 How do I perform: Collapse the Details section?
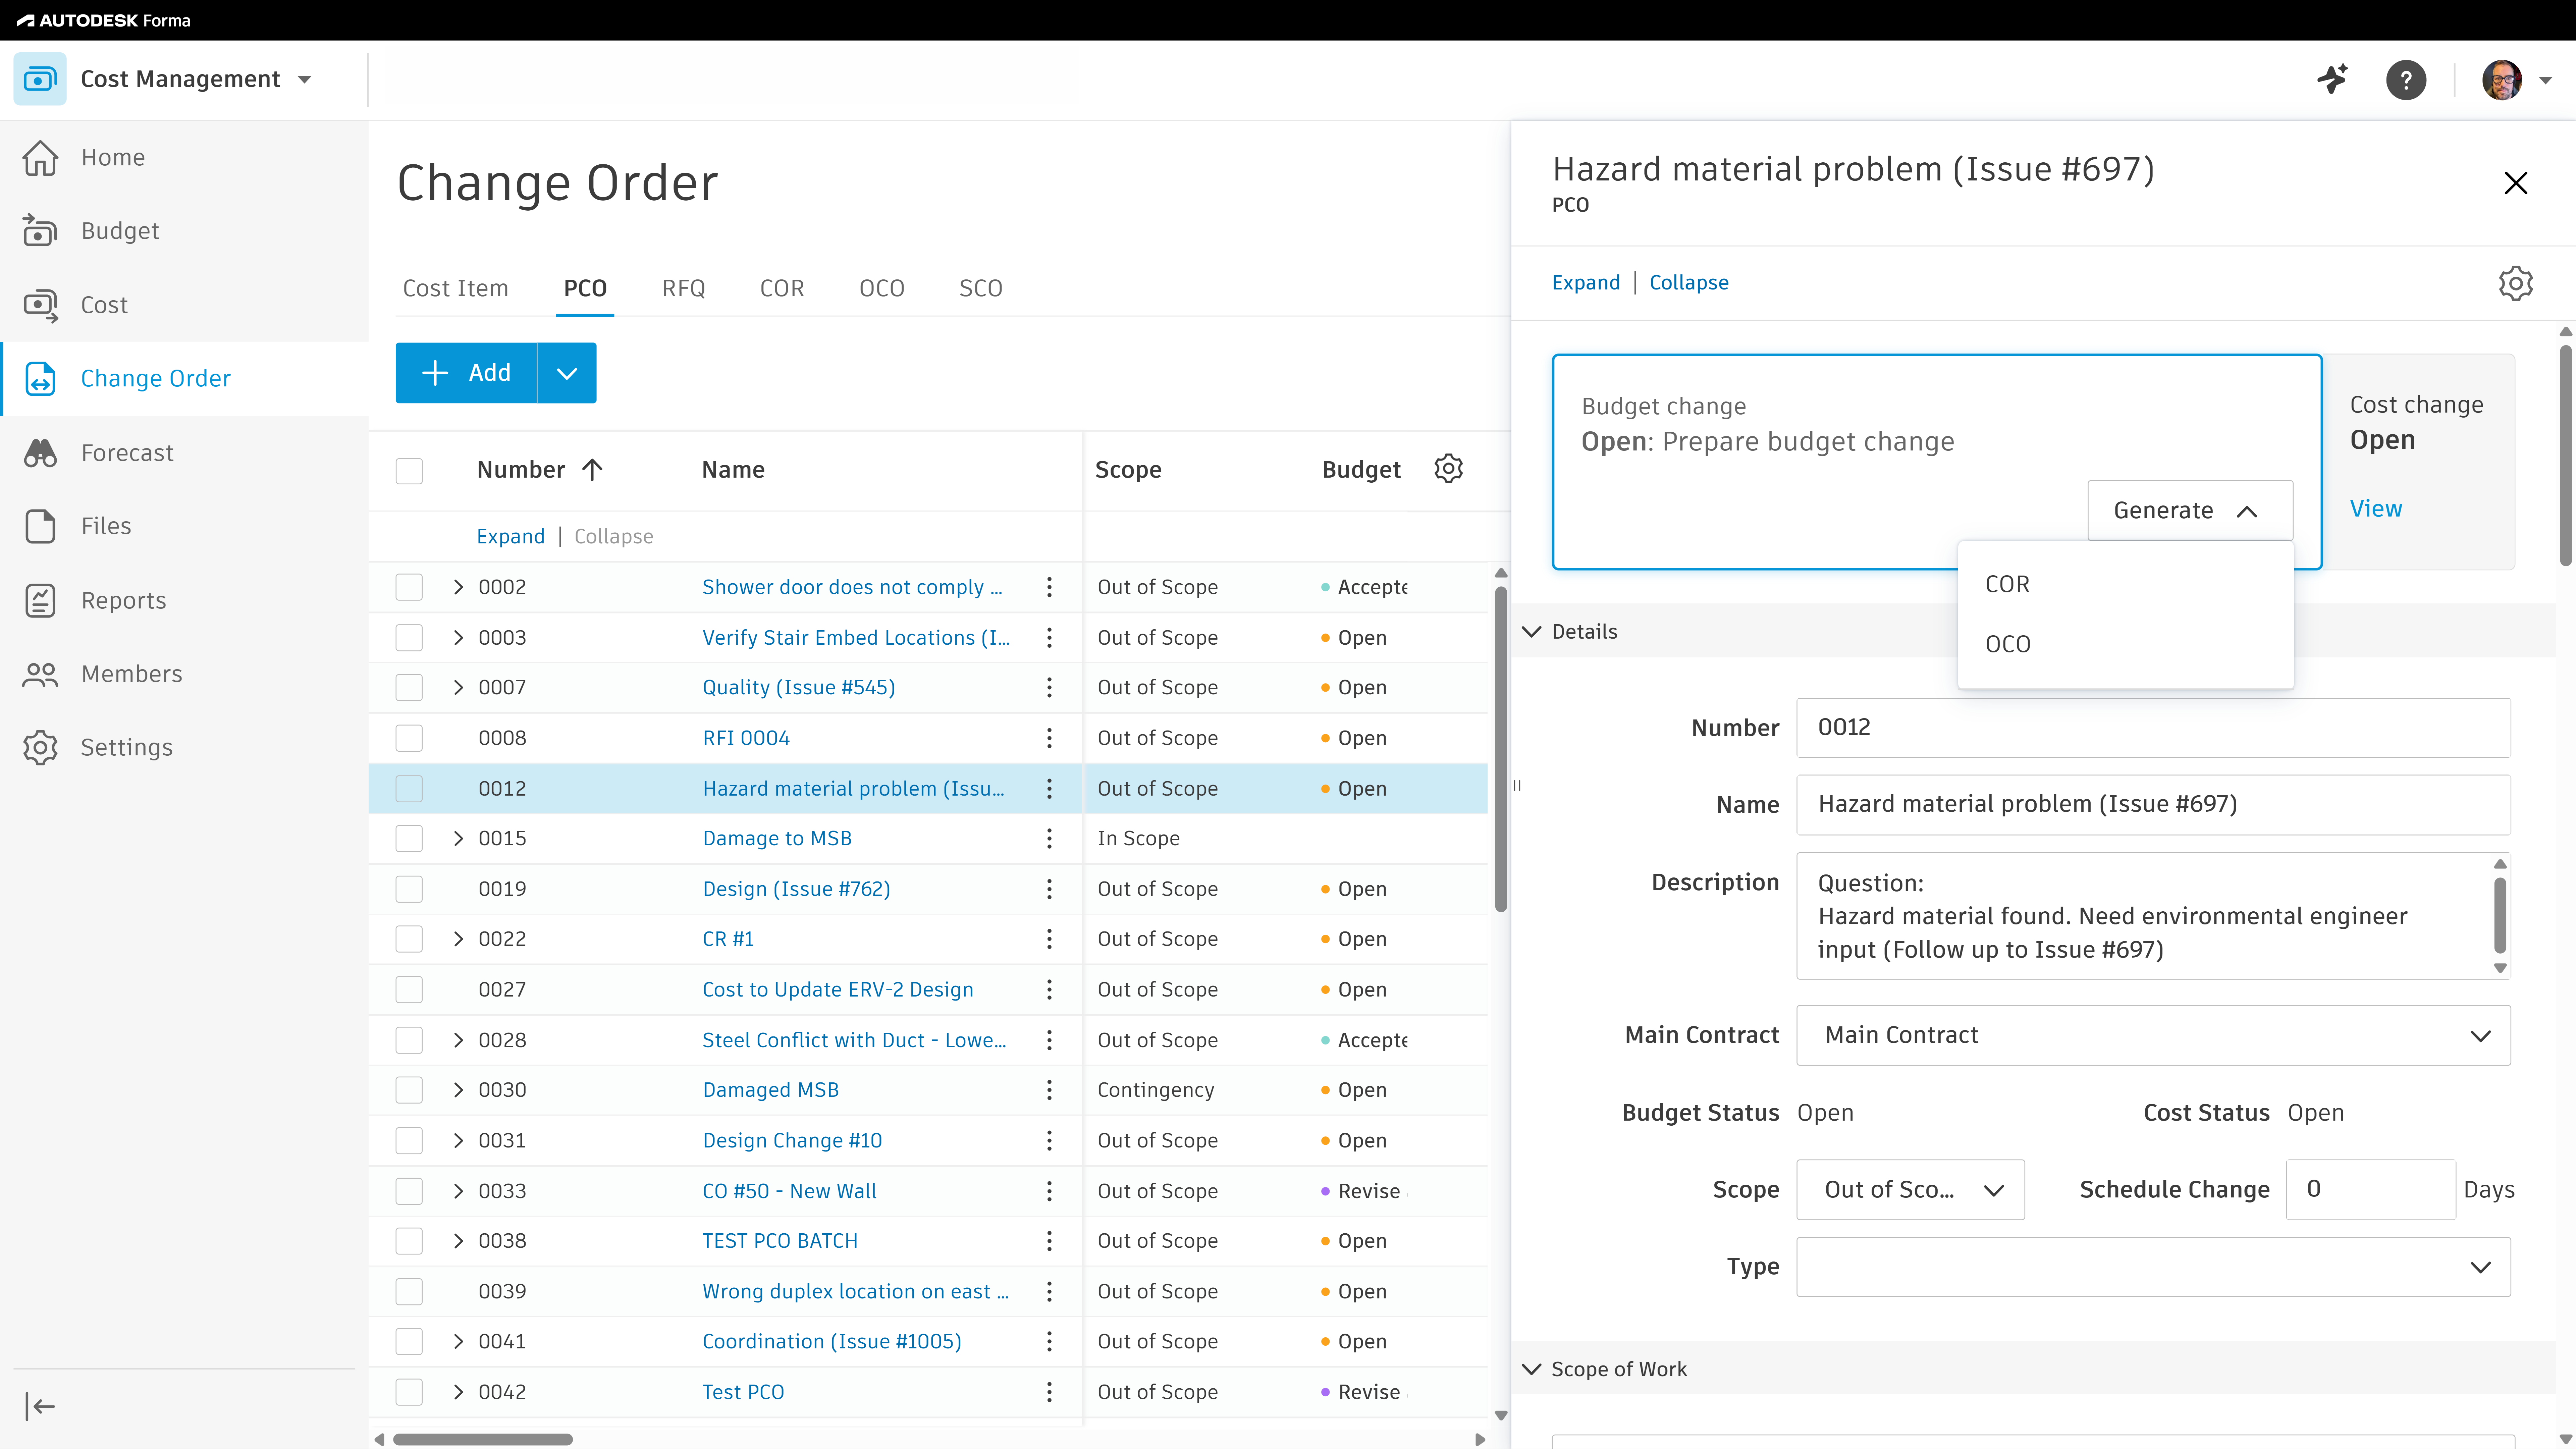click(x=1533, y=631)
